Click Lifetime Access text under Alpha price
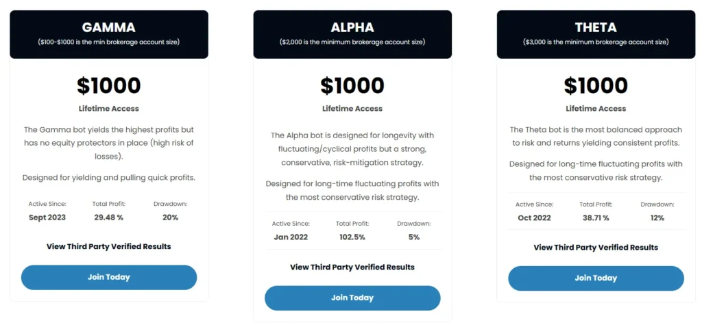This screenshot has width=702, height=327. [352, 108]
